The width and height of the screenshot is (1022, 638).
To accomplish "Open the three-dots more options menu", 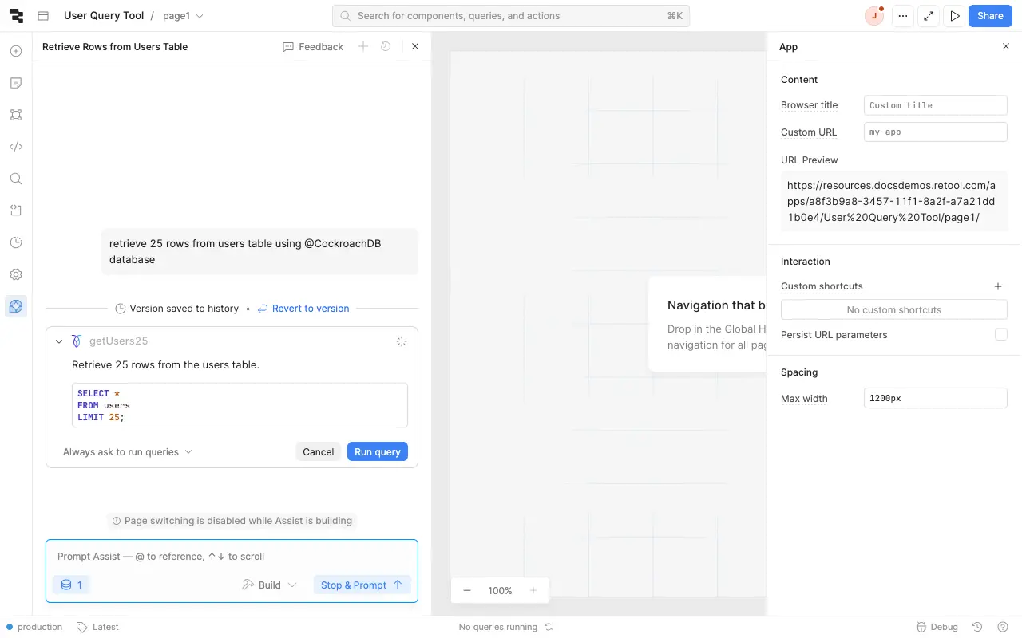I will [x=902, y=16].
